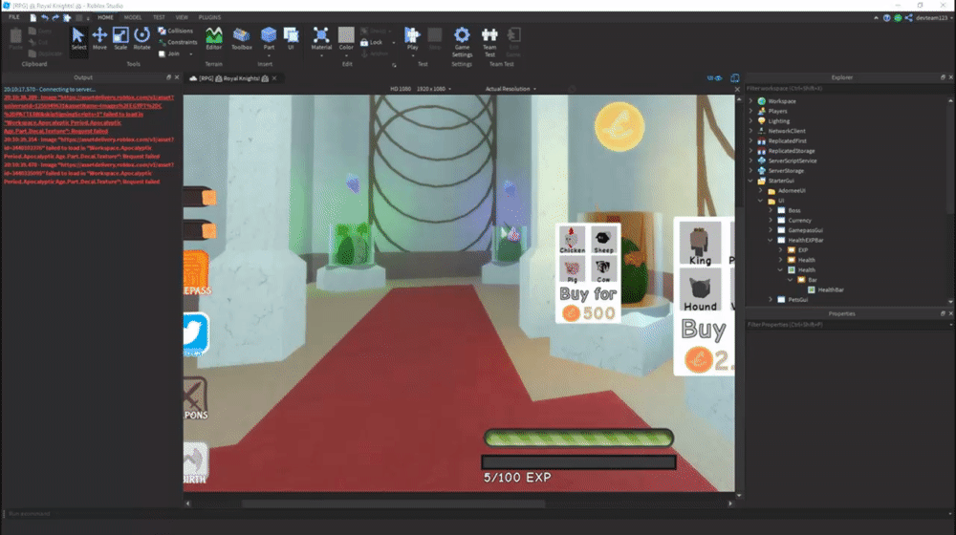Open Game Settings
This screenshot has width=956, height=535.
pos(462,42)
